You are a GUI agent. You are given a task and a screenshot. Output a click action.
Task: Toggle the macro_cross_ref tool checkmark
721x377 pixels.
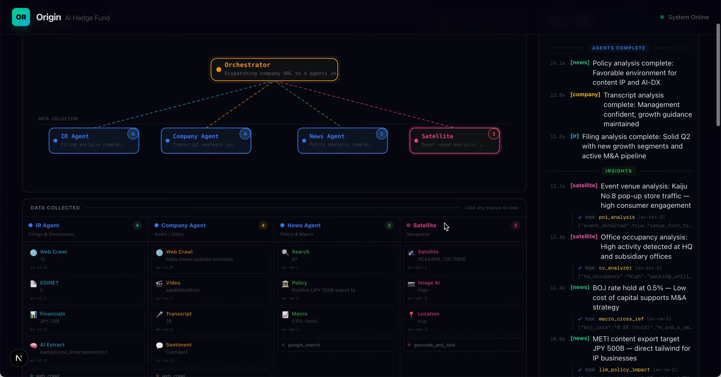tap(580, 319)
